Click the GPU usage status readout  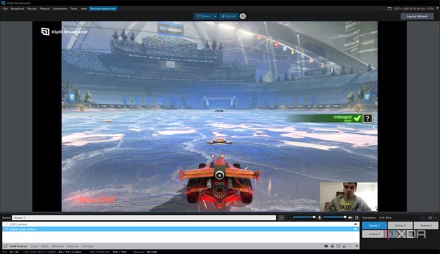(108, 252)
